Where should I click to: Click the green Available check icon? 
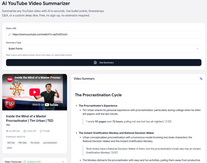24,162
